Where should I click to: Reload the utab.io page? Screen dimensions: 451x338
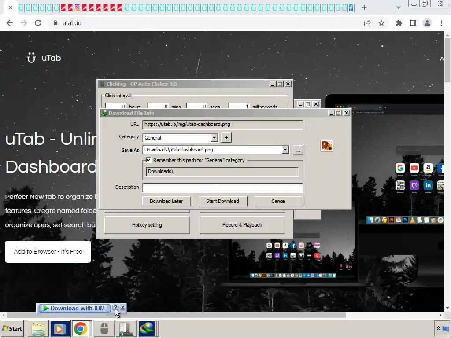coord(38,23)
